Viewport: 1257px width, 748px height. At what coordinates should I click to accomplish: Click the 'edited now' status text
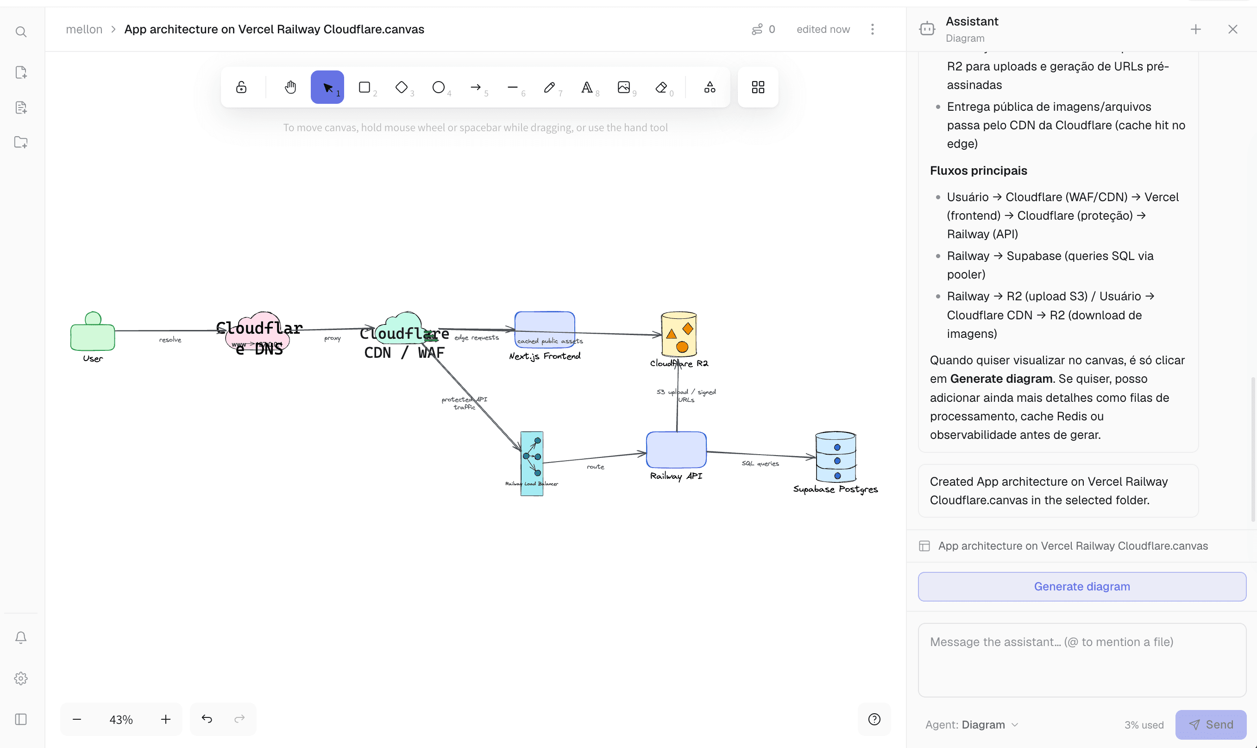[823, 29]
